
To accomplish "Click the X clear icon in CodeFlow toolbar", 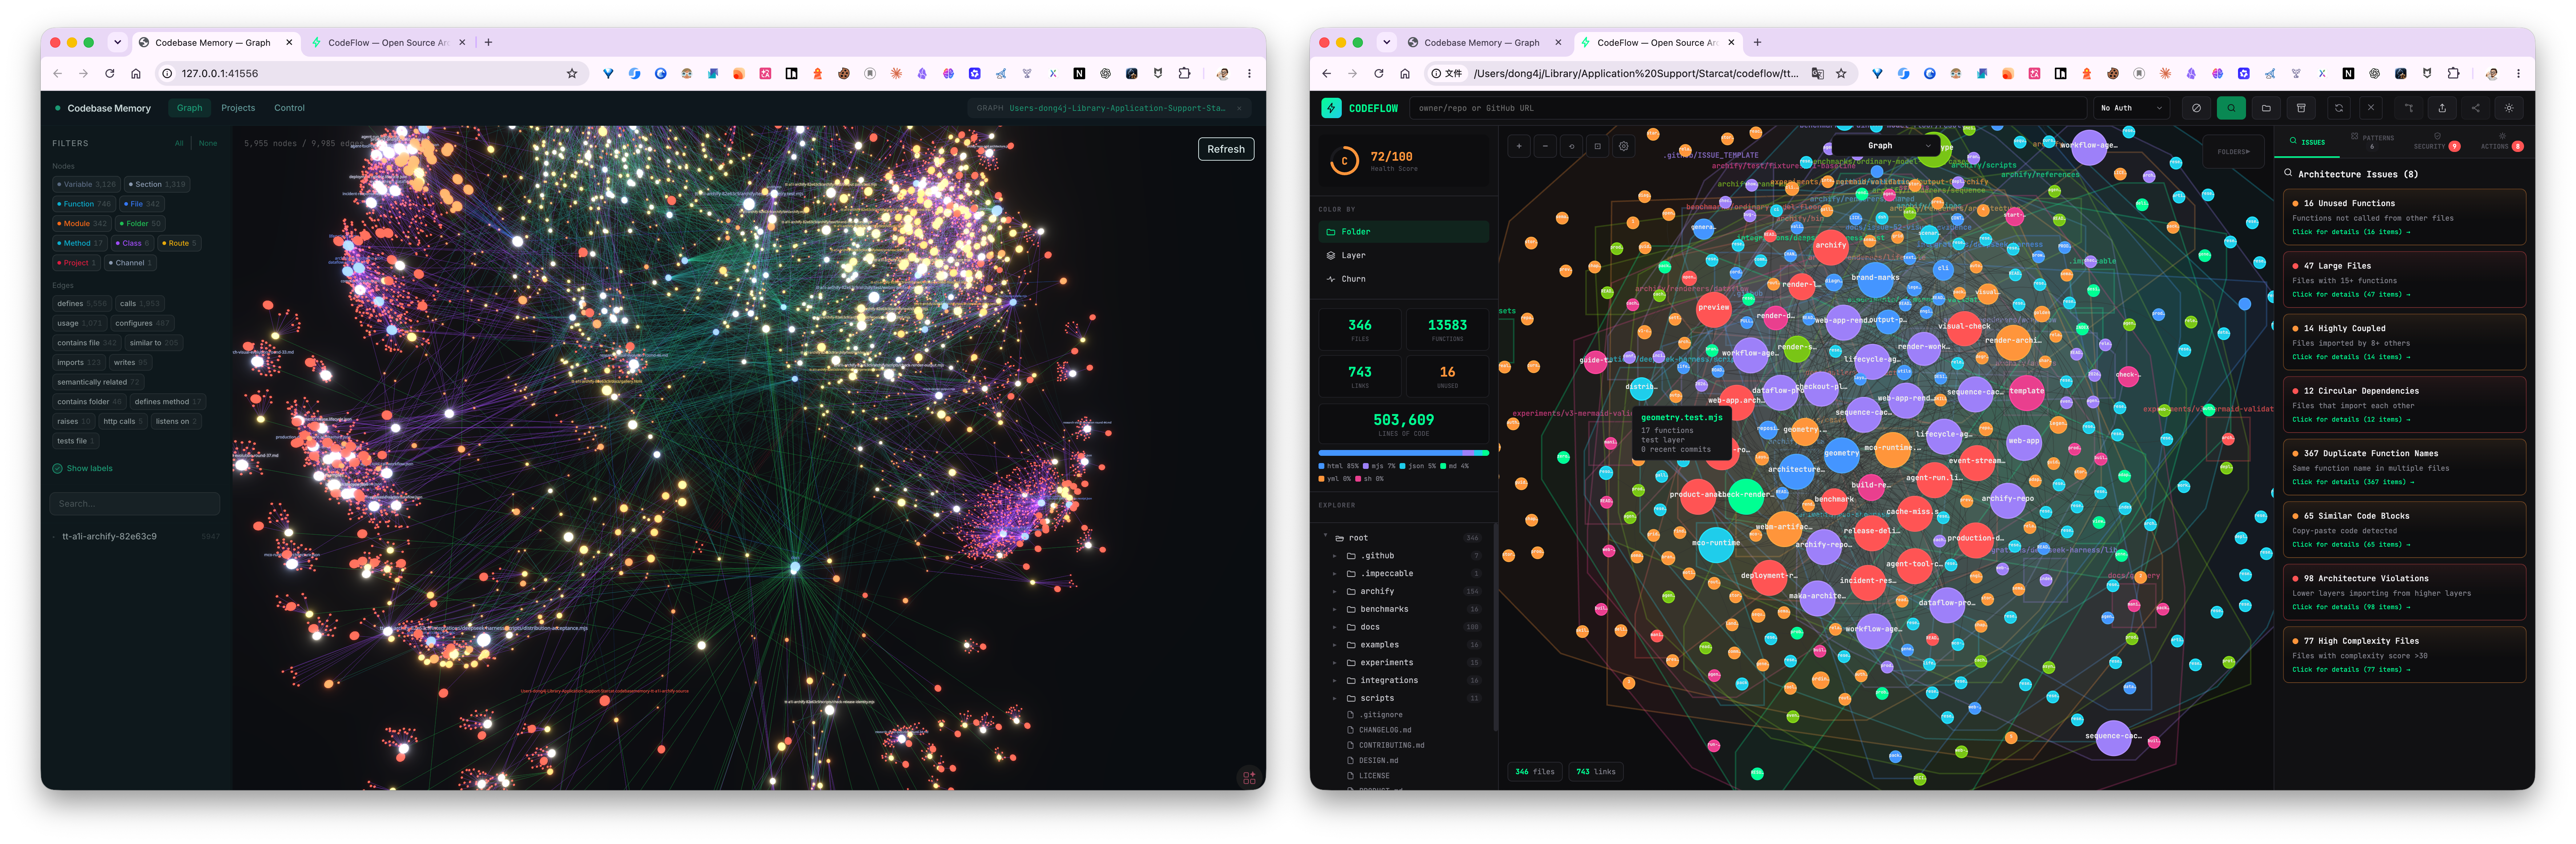I will pos(2371,108).
